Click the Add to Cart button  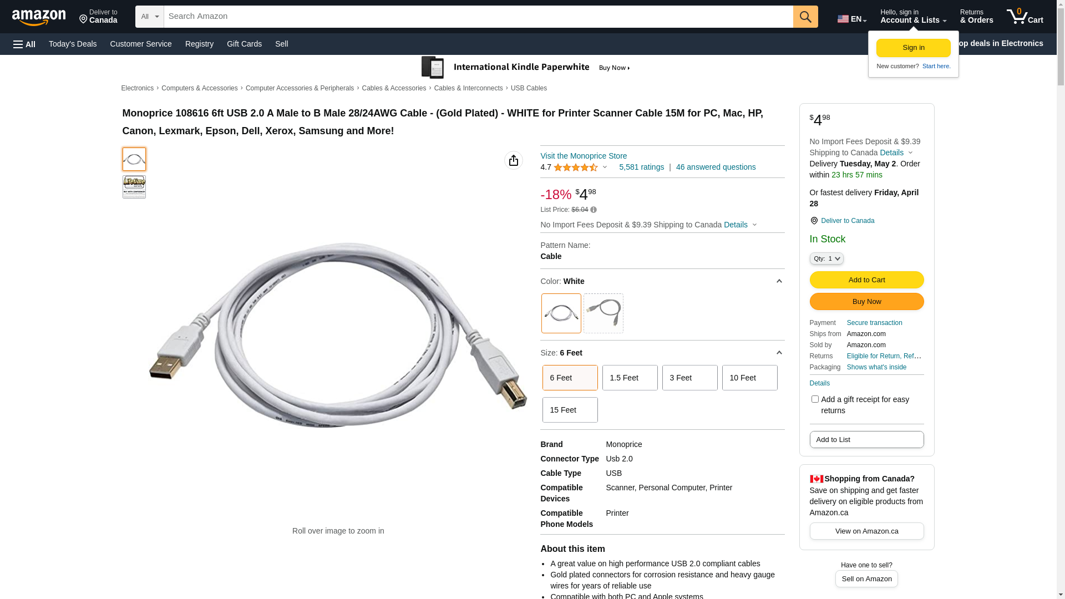click(866, 280)
